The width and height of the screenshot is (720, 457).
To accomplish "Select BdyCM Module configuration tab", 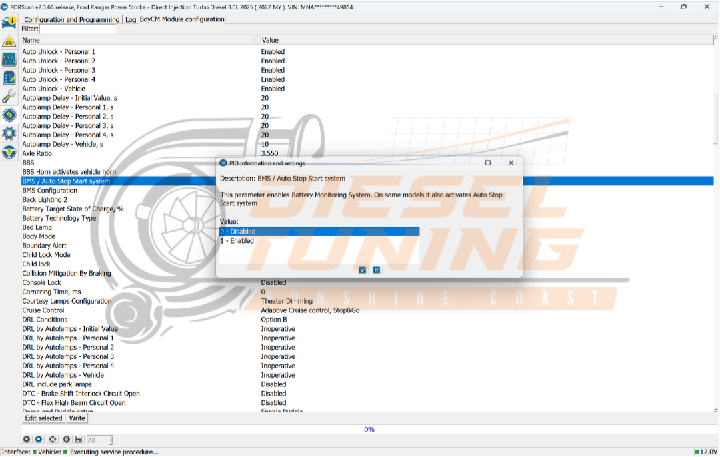I will [182, 19].
